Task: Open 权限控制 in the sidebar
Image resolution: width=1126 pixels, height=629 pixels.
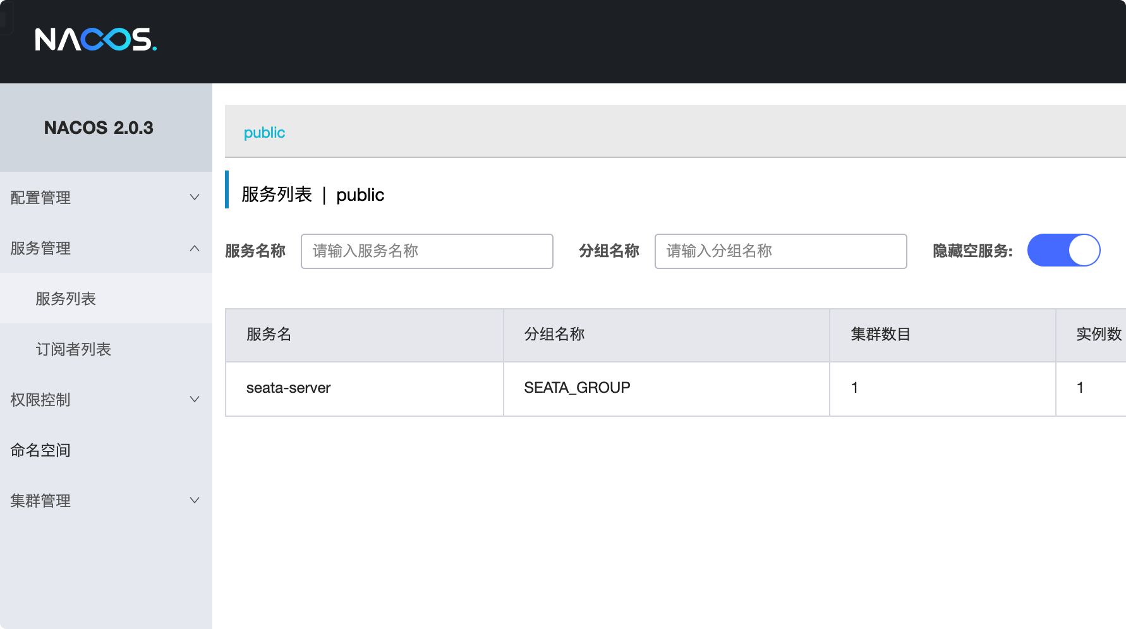Action: click(106, 399)
